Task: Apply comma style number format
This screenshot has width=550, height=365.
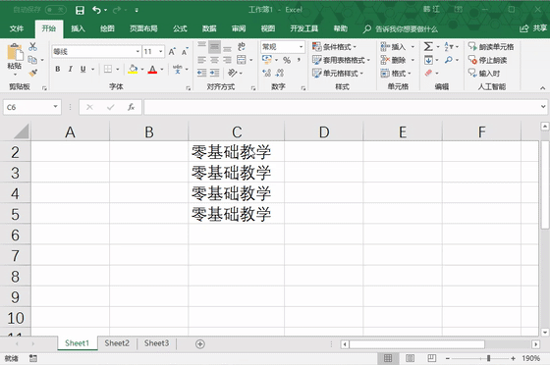Action: pyautogui.click(x=299, y=60)
